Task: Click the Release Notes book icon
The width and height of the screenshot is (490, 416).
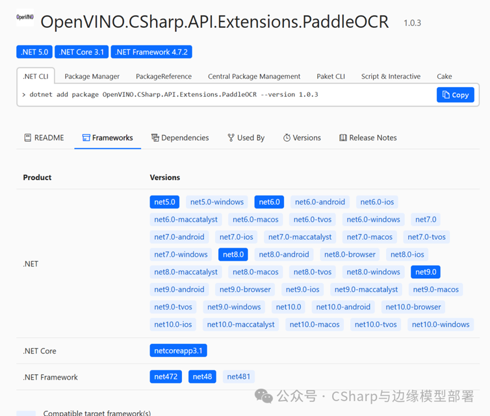Action: point(342,137)
